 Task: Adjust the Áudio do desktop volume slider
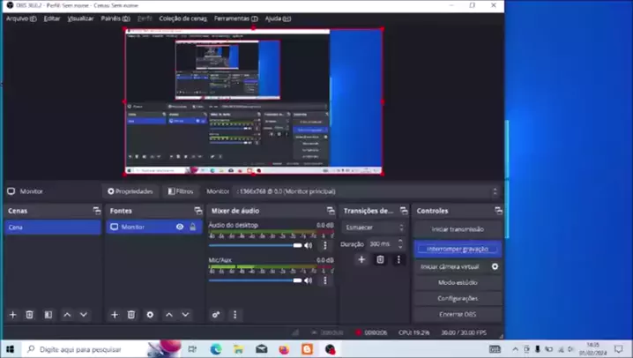click(256, 245)
